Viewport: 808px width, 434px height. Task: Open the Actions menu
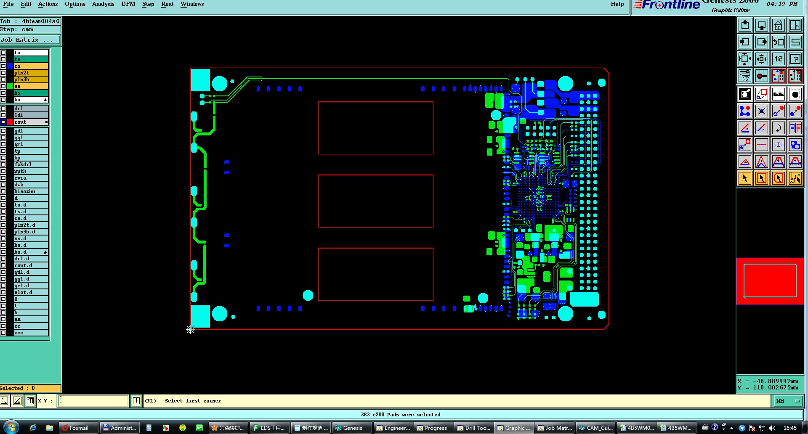click(48, 4)
